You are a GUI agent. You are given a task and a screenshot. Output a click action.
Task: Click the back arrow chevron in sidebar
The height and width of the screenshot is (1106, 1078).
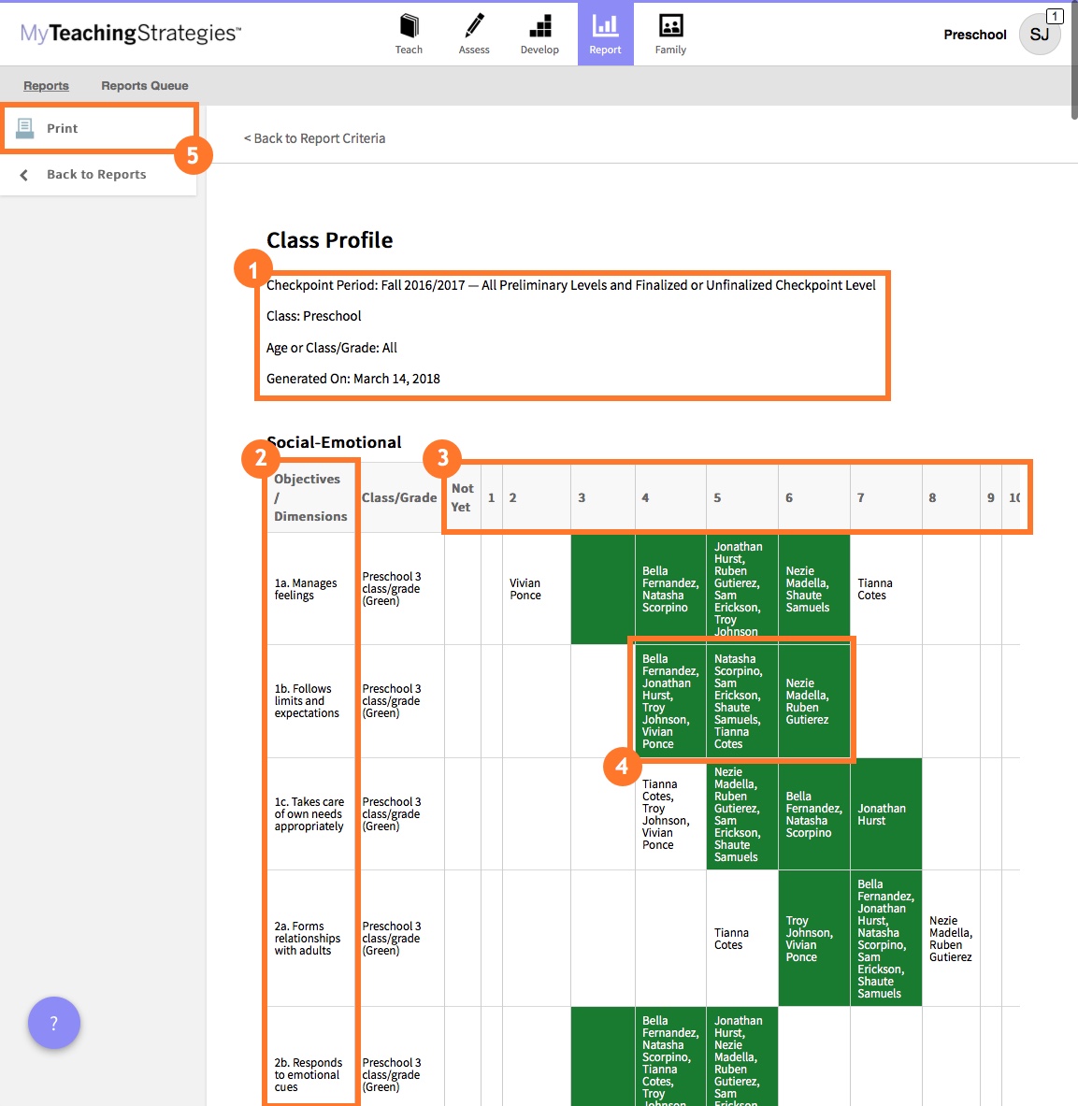(24, 175)
